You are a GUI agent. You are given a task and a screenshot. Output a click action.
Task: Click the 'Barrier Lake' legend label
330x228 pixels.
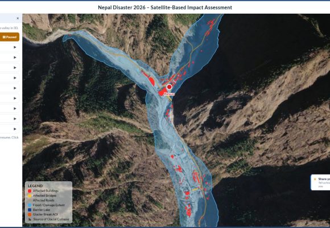[42, 210]
